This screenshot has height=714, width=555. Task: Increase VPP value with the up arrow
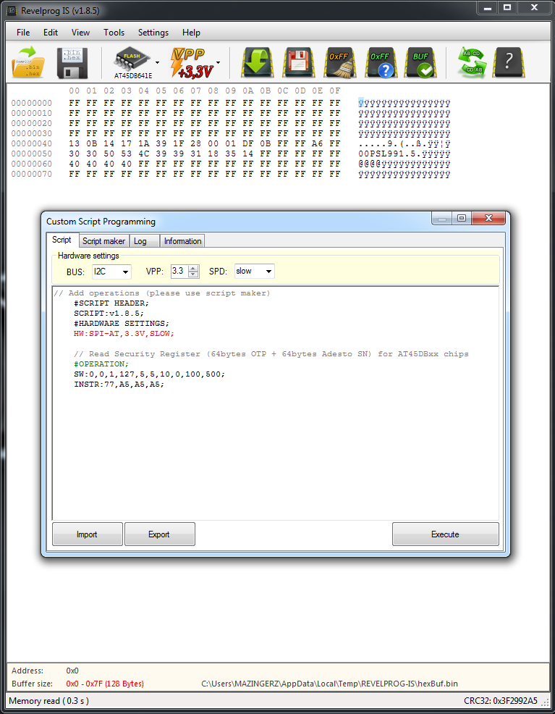click(x=193, y=268)
